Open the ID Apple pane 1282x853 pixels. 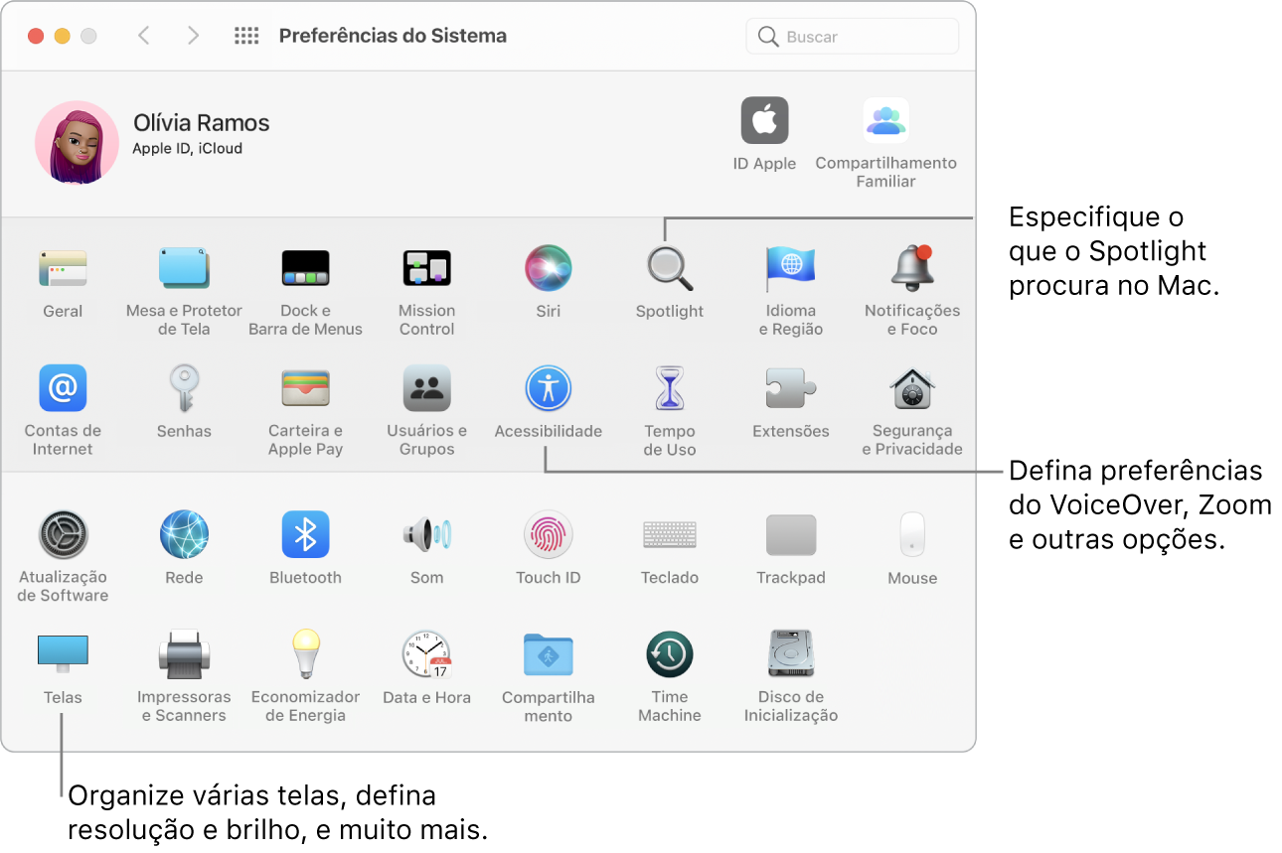764,121
